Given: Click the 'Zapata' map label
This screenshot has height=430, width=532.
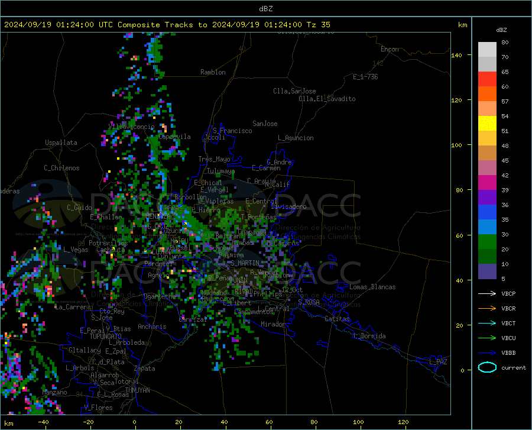Looking at the screenshot, I should pyautogui.click(x=145, y=368).
